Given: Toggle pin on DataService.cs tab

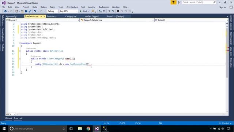Looking at the screenshot, I should pos(41,16).
